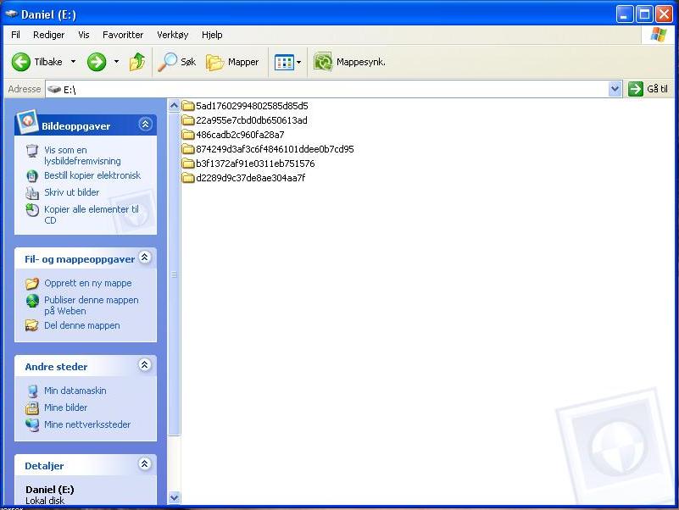679x510 pixels.
Task: Open Mine bilder link
Action: coord(65,407)
